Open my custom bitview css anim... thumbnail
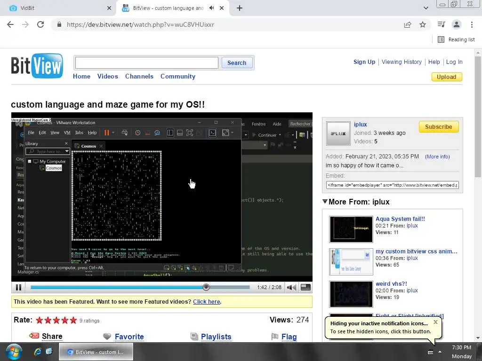This screenshot has width=482, height=361. [351, 262]
